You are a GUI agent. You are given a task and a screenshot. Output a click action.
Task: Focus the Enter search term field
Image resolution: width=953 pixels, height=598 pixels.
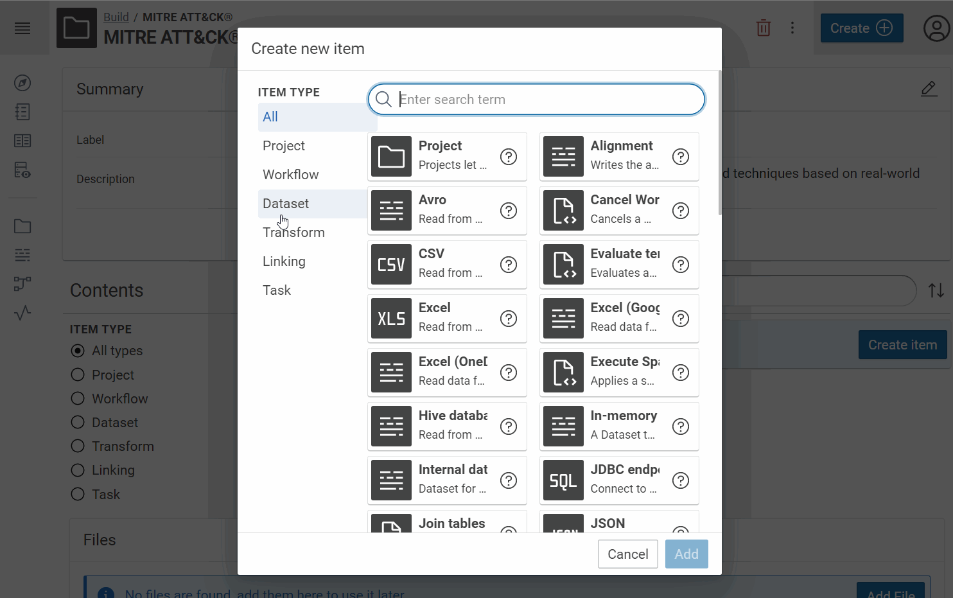click(546, 100)
